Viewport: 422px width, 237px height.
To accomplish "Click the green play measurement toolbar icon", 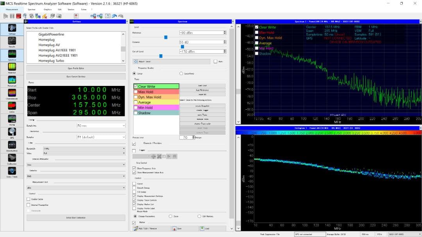I will point(5,16).
